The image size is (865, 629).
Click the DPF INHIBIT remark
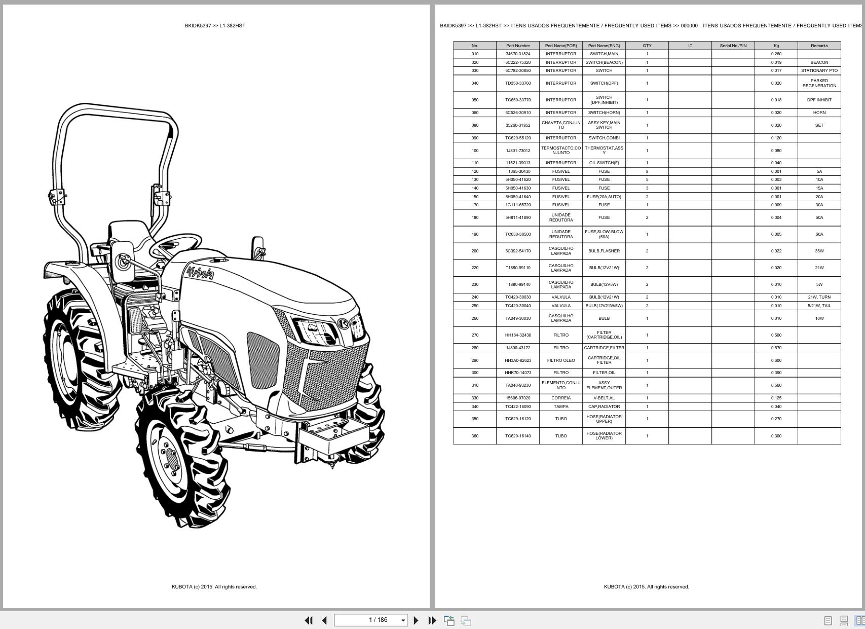click(x=819, y=100)
